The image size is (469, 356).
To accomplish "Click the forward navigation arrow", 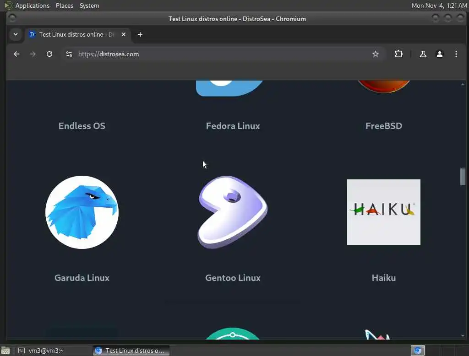I will click(x=33, y=54).
